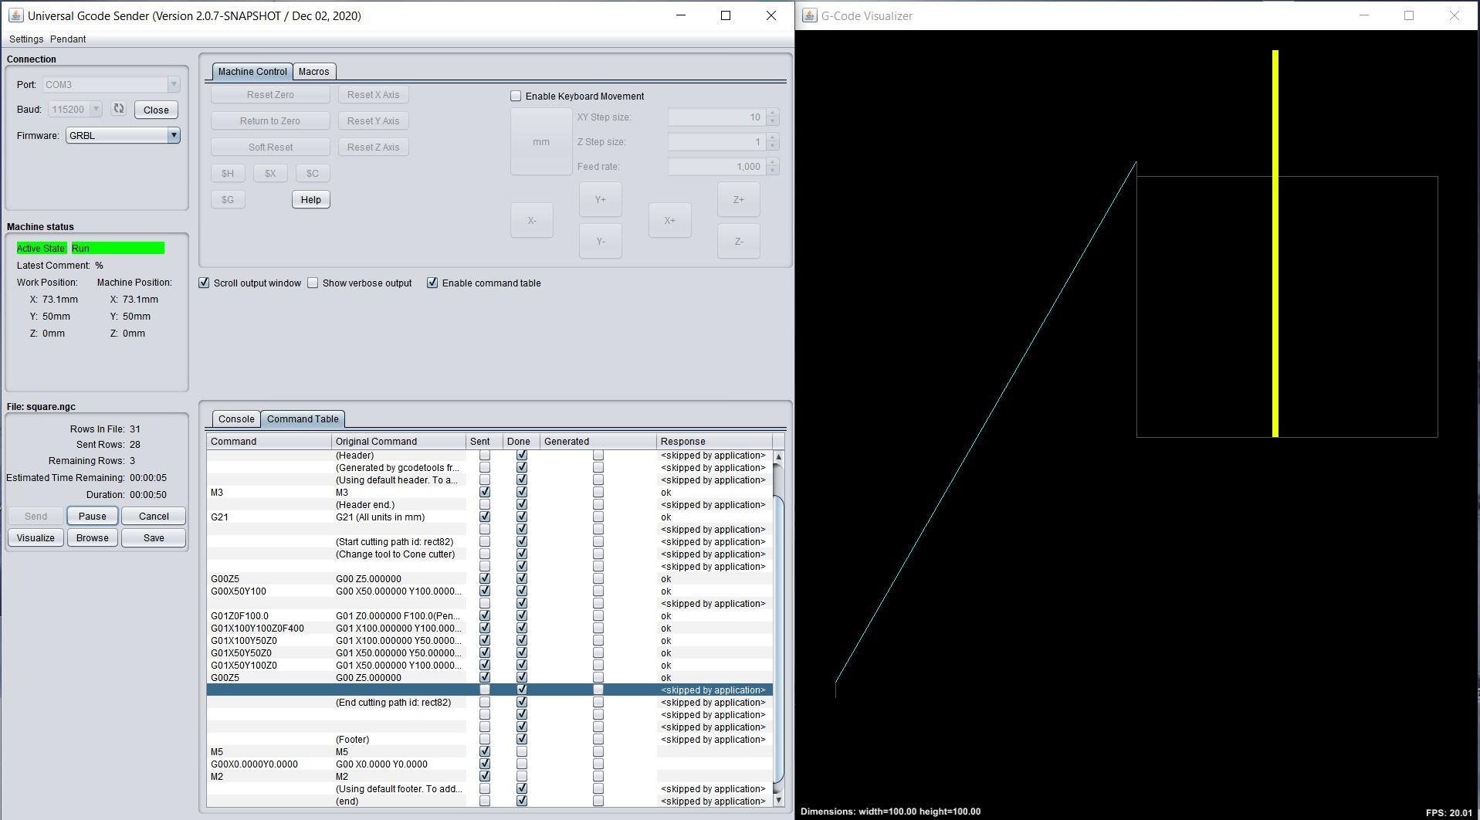The image size is (1480, 820).
Task: Cancel the G-code stream
Action: click(154, 516)
